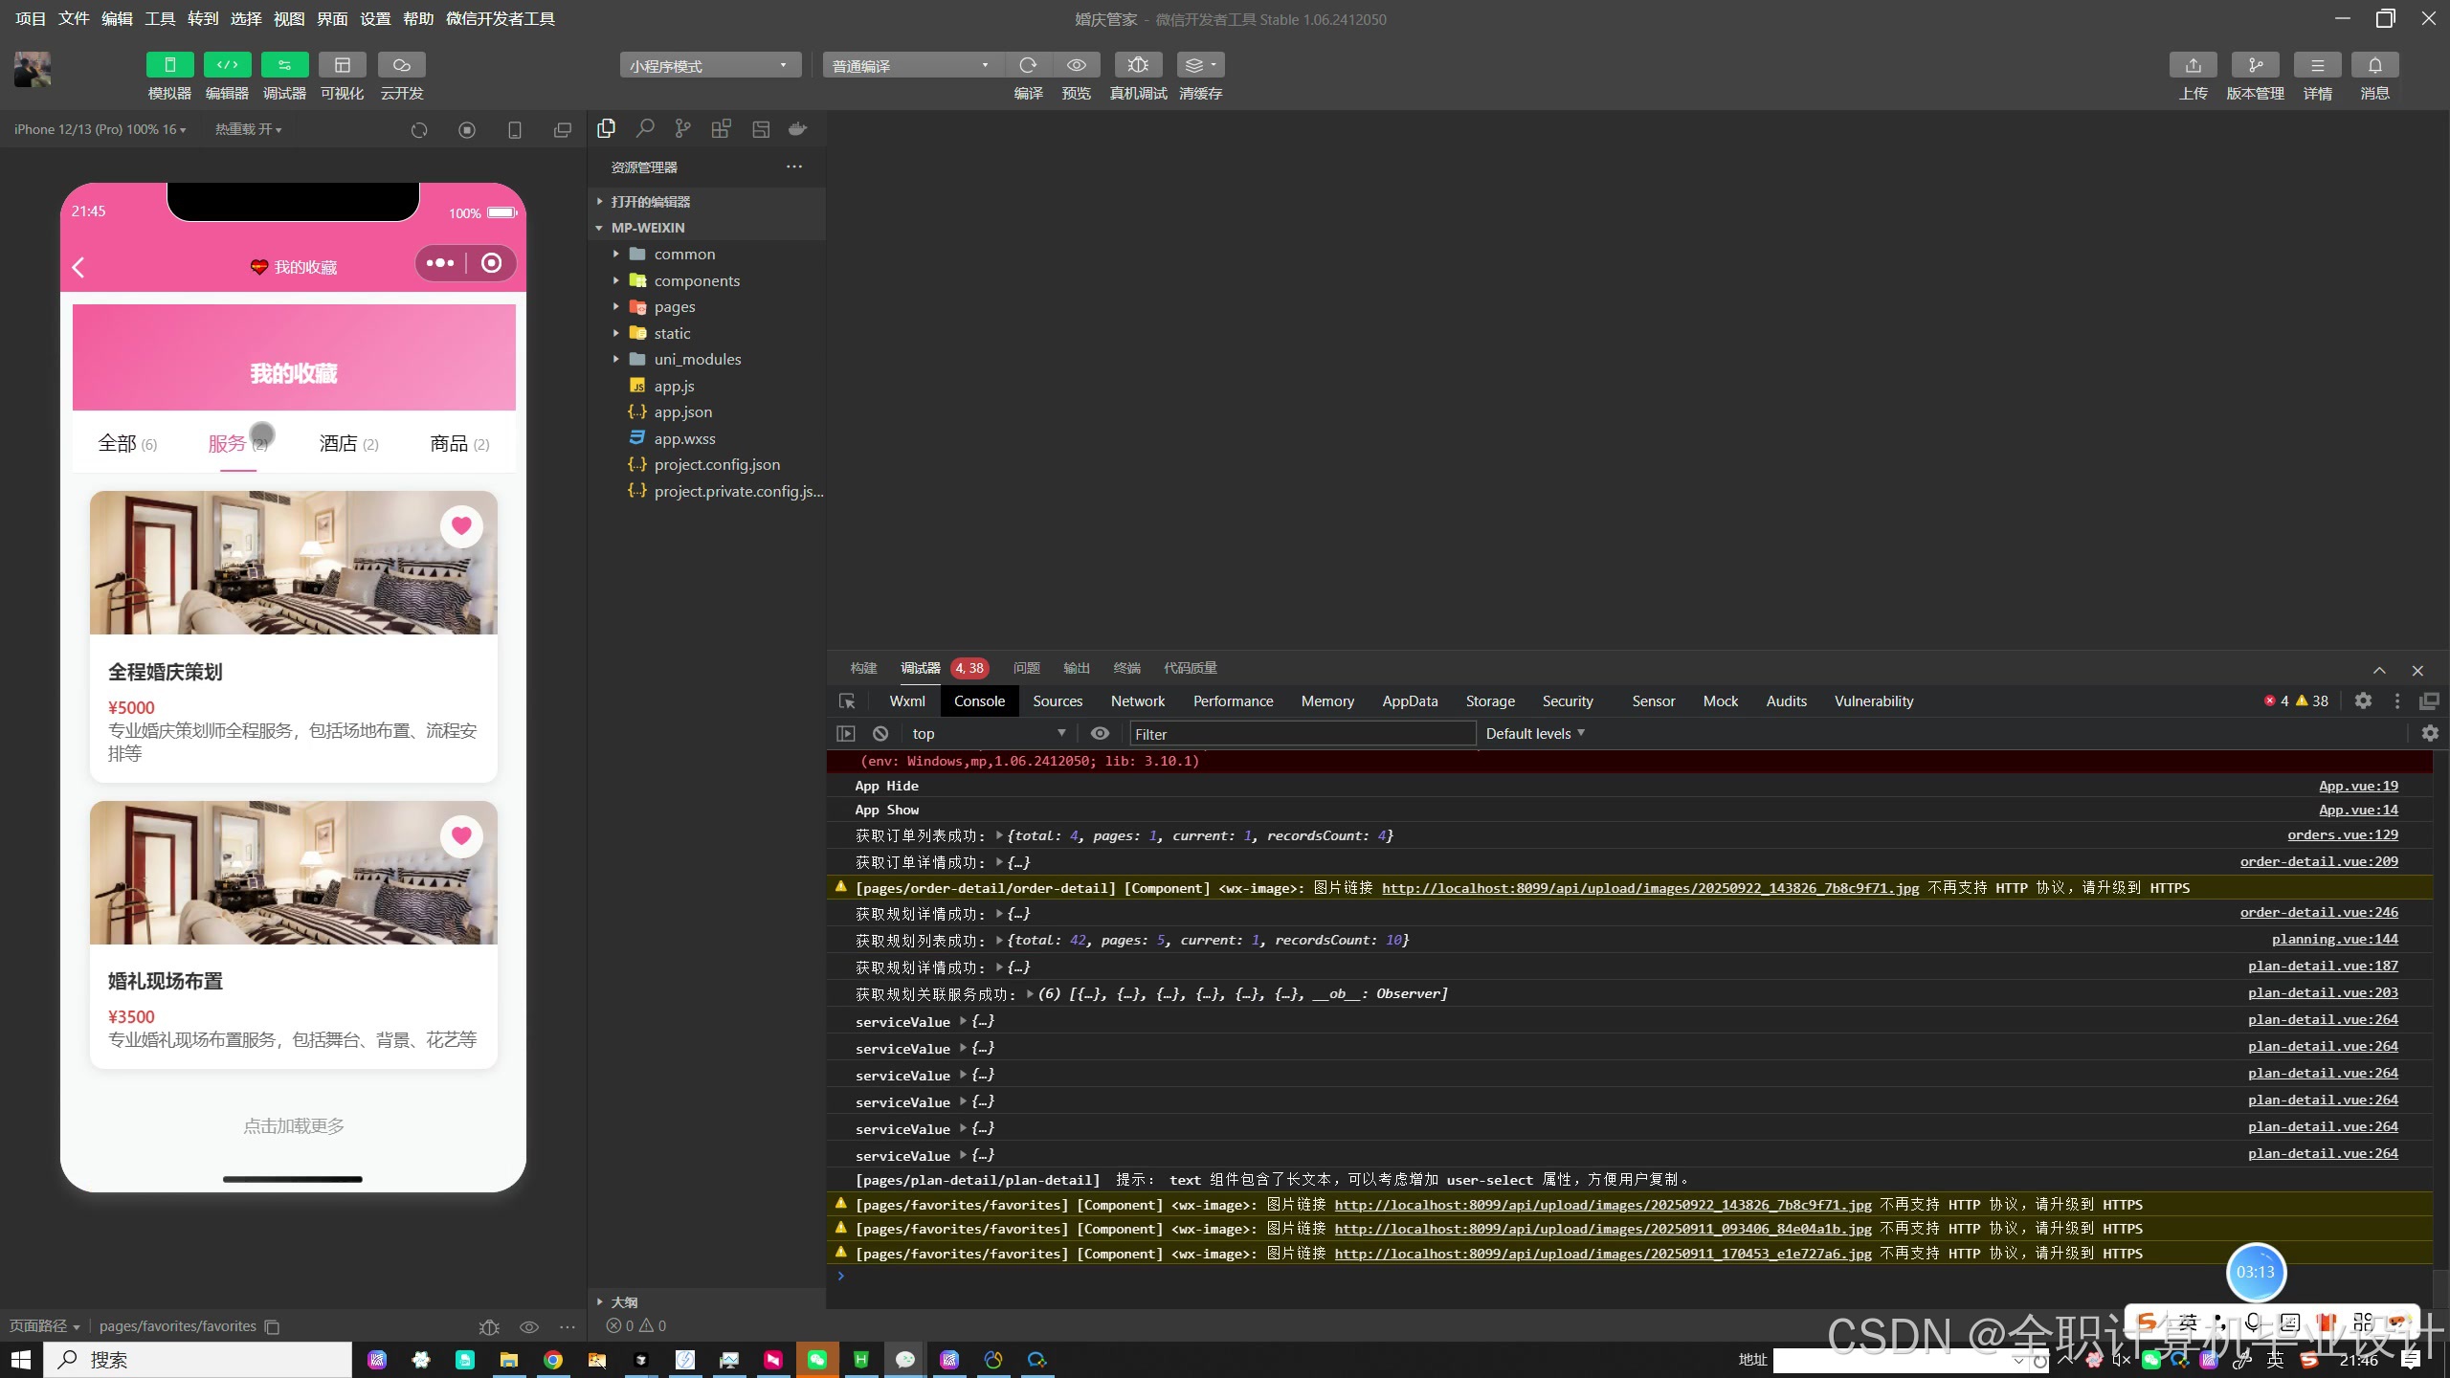Open the WeChat icon in the taskbar
Viewport: 2450px width, 1378px height.
pyautogui.click(x=816, y=1360)
